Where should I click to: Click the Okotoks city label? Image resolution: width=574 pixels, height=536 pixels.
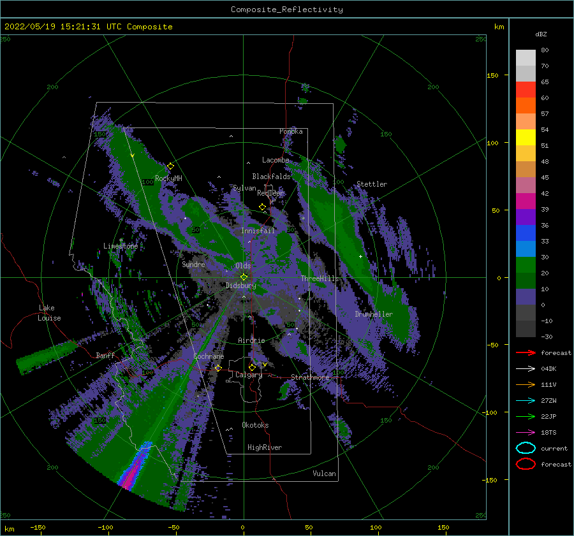pos(255,424)
